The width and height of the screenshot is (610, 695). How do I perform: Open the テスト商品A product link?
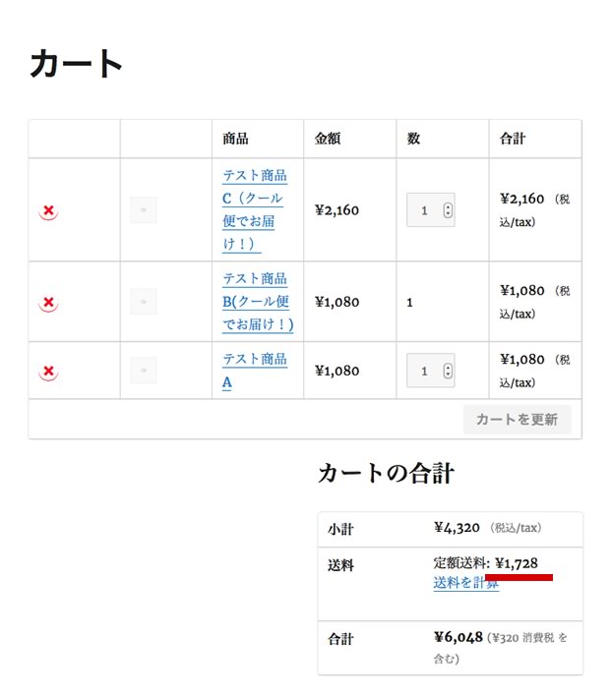pyautogui.click(x=255, y=371)
